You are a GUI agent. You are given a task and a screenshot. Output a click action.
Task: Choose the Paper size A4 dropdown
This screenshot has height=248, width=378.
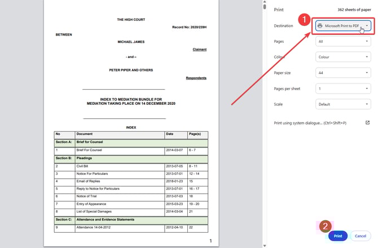pyautogui.click(x=343, y=73)
